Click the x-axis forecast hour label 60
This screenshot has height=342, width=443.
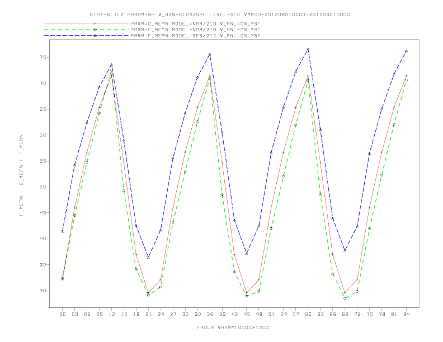point(308,314)
